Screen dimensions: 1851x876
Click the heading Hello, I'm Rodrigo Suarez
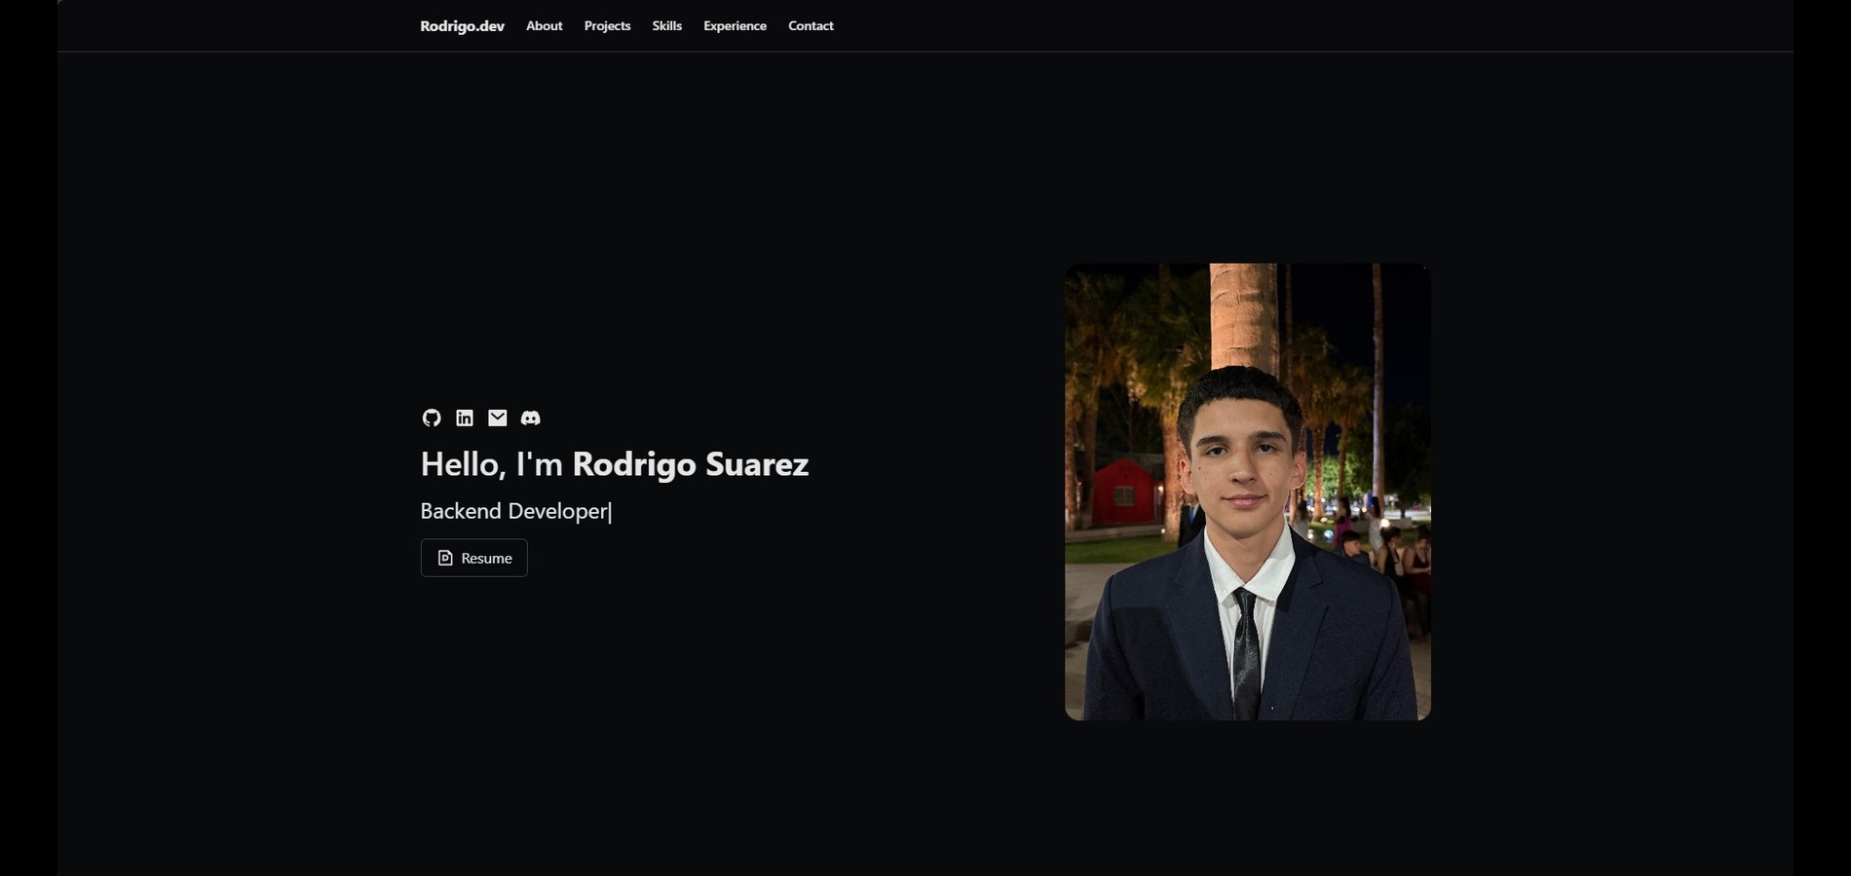tap(614, 464)
